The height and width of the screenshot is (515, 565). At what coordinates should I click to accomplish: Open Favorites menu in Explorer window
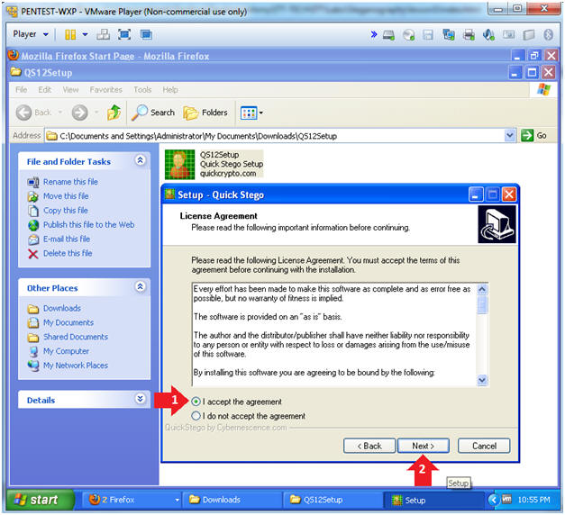pos(106,90)
